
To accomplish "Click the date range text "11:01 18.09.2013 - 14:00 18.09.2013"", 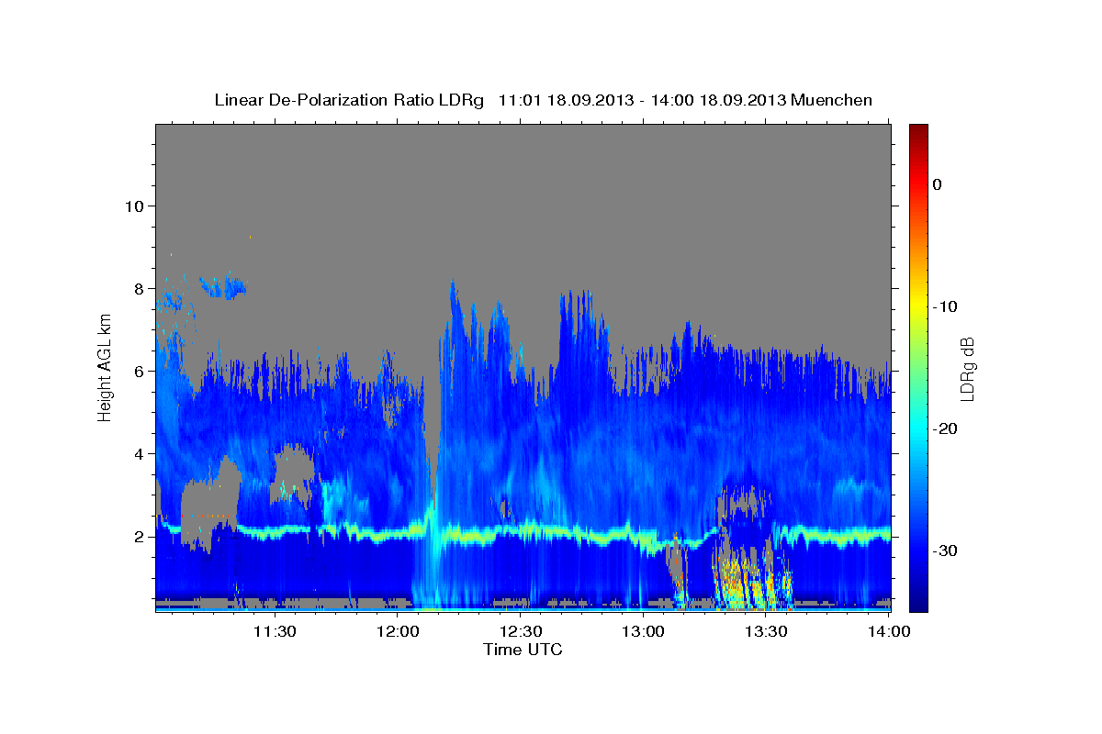I will click(x=642, y=100).
